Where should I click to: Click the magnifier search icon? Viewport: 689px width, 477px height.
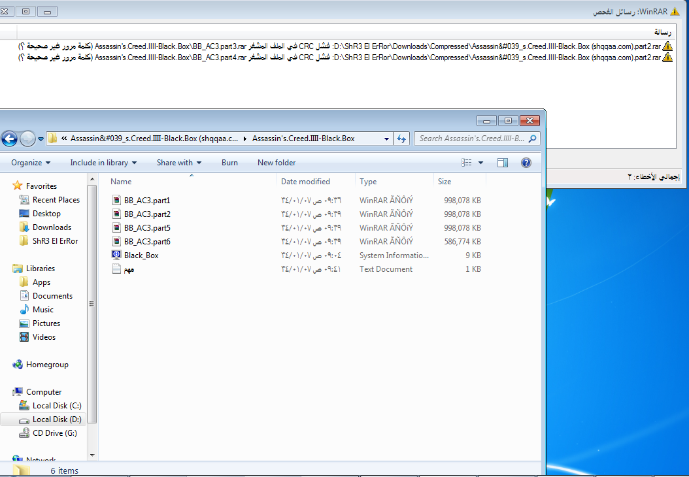point(532,139)
